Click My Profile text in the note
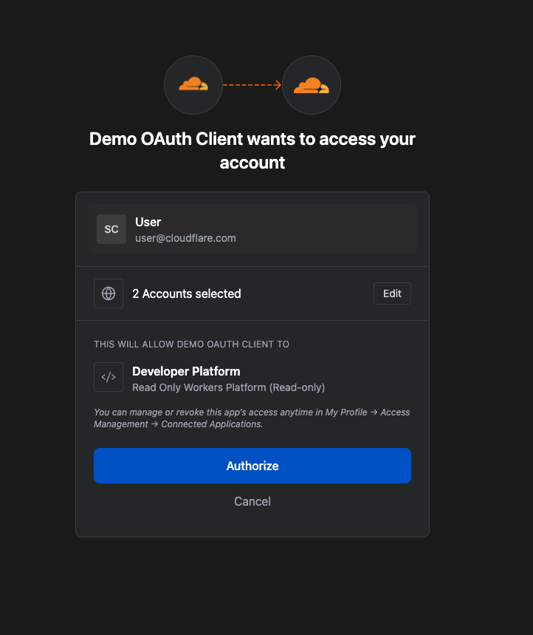Viewport: 533px width, 635px height. pyautogui.click(x=346, y=412)
